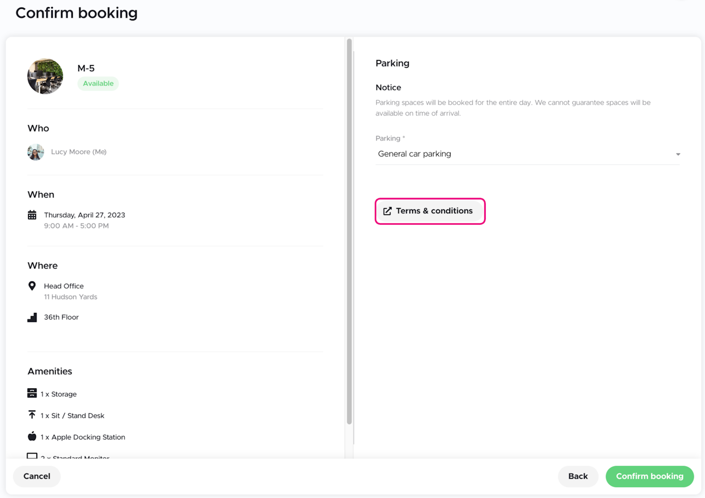Click the external link icon on Terms
Screen dimensions: 705x498
[x=387, y=211]
